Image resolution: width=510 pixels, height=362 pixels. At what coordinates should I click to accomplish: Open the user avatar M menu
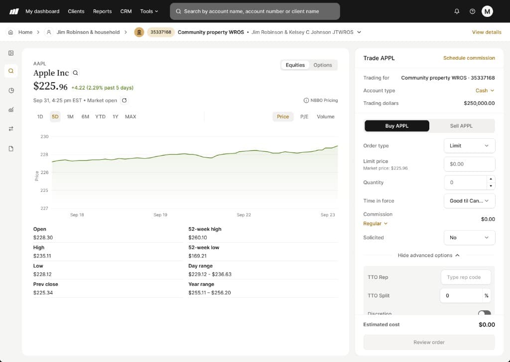point(487,11)
